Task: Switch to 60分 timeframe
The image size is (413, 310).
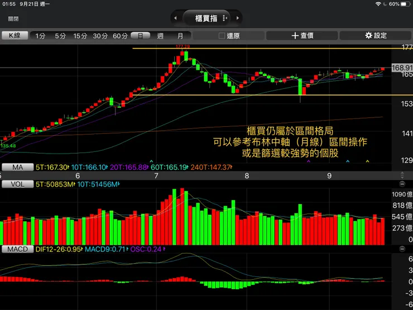Action: coord(120,36)
